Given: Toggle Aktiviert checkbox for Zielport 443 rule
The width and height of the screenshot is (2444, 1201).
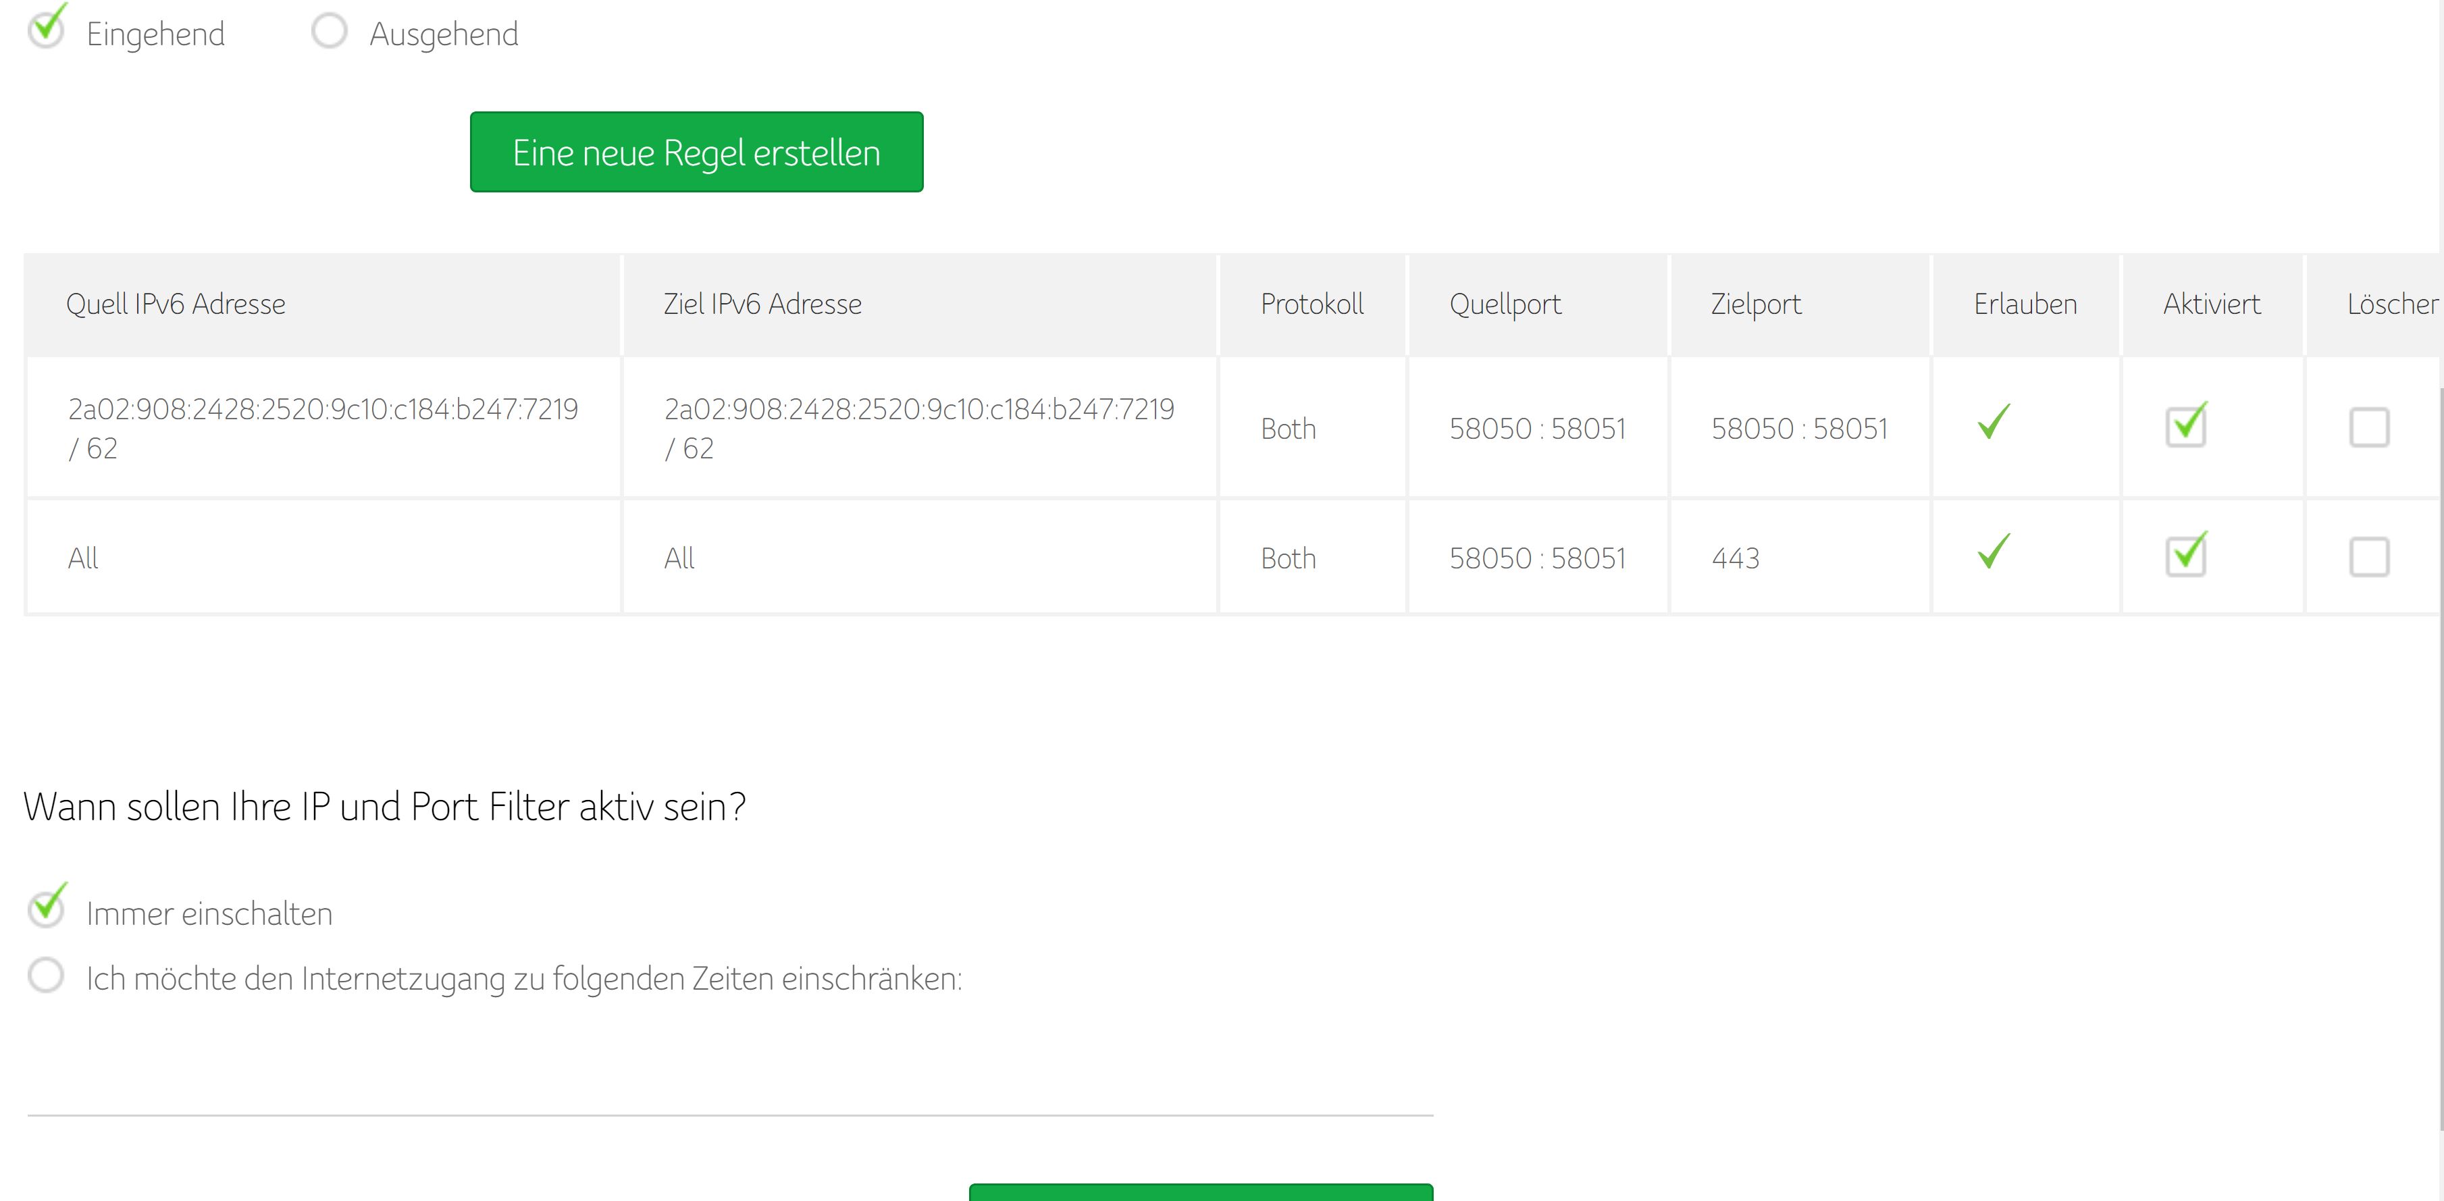Looking at the screenshot, I should 2186,556.
